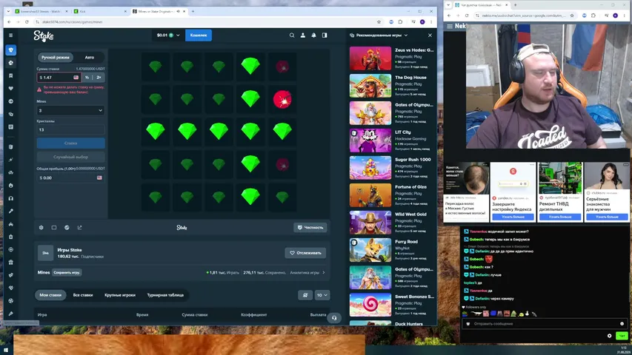Toggle ghost mode icon beside rows dropdown
This screenshot has height=355, width=632.
coord(305,295)
